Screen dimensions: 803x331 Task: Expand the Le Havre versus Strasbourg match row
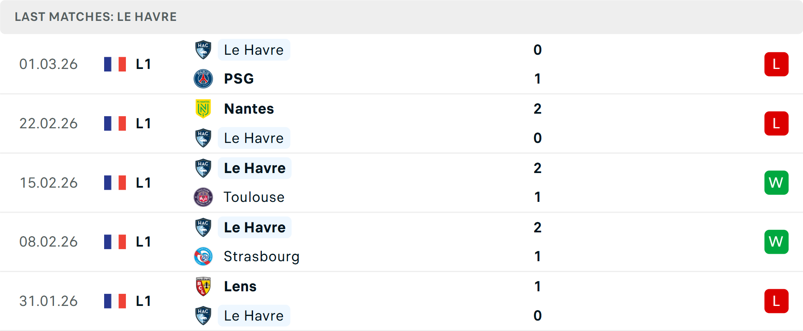(418, 242)
